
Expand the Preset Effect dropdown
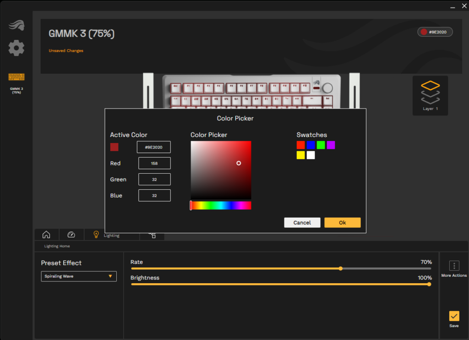coord(79,276)
